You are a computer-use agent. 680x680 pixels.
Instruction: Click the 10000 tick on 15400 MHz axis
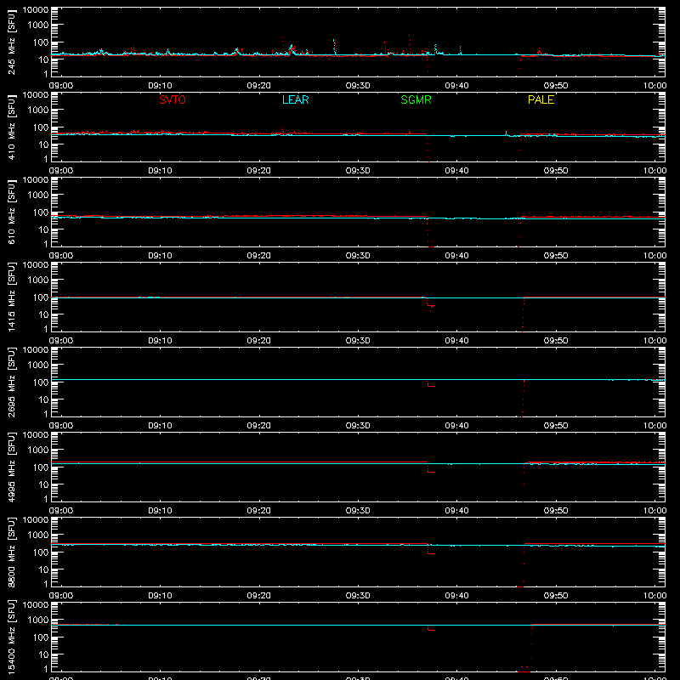tap(36, 605)
